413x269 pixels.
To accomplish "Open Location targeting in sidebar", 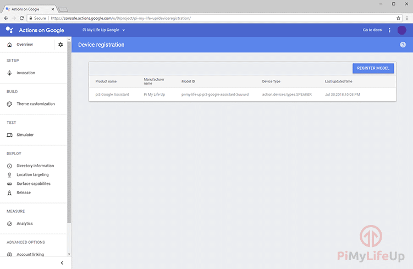I will click(x=32, y=175).
